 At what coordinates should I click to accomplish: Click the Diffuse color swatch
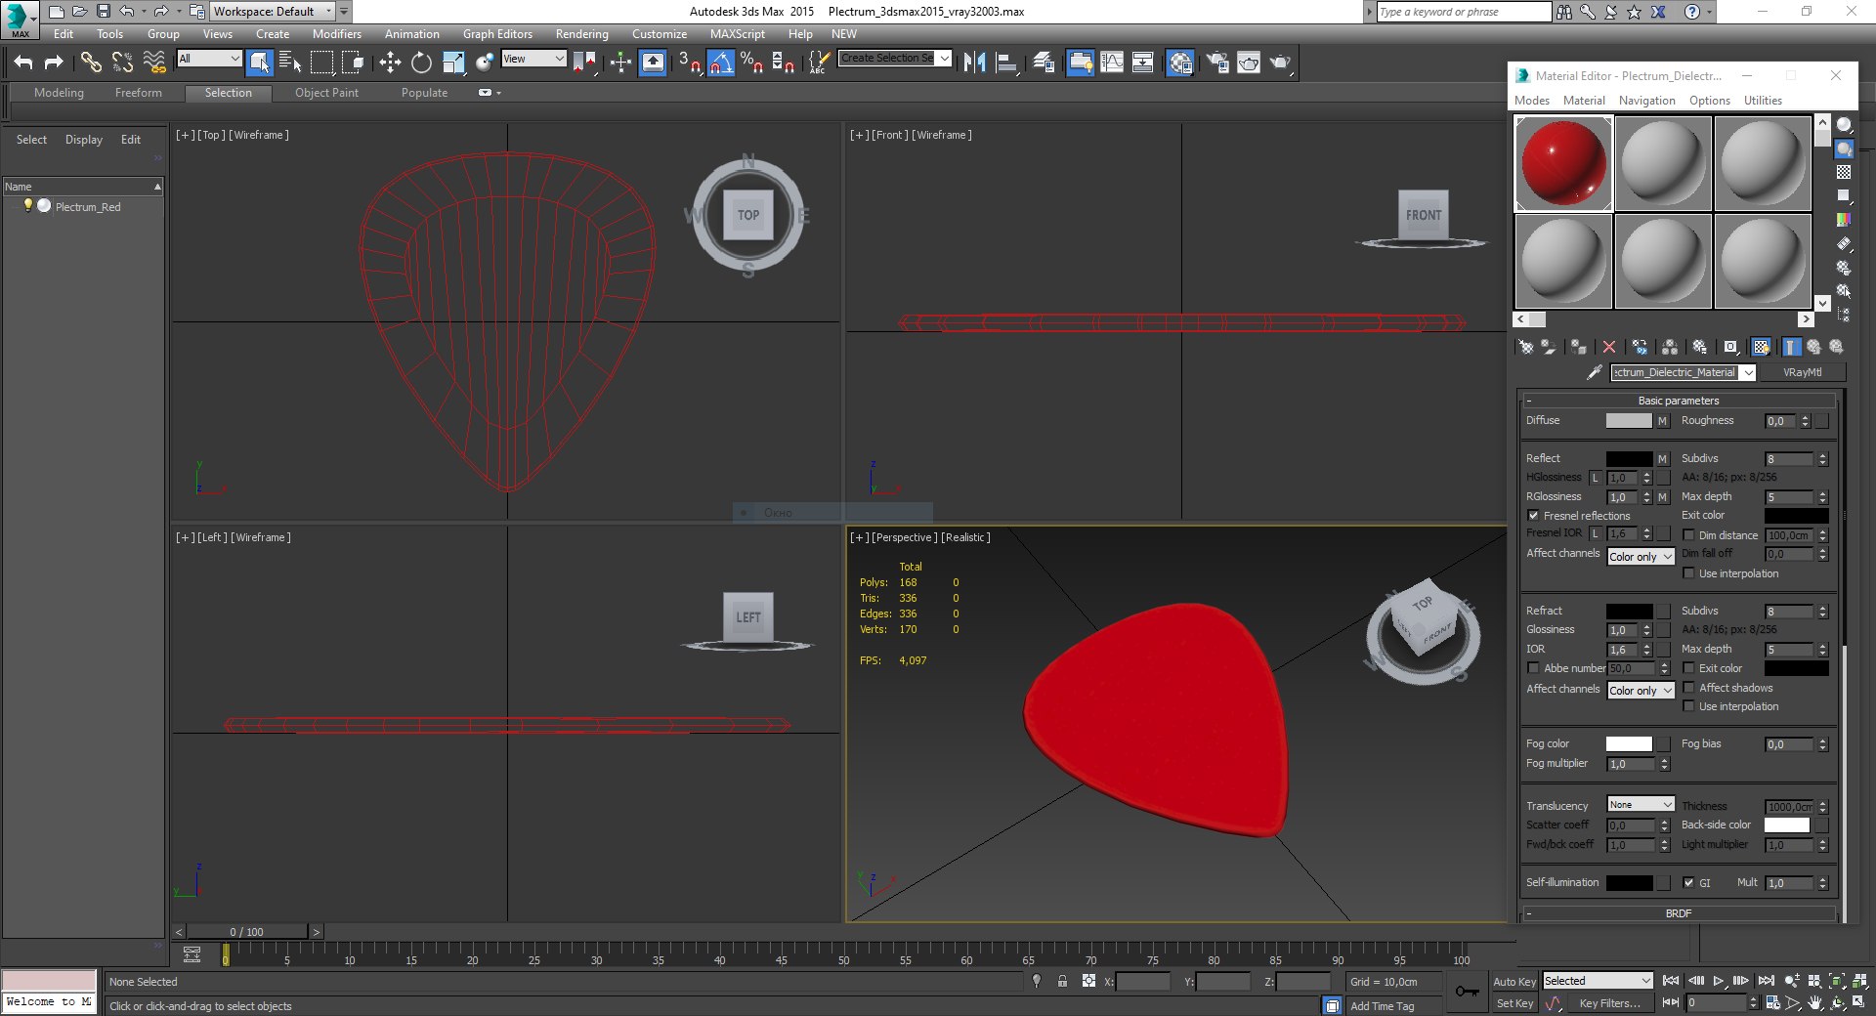(x=1629, y=421)
